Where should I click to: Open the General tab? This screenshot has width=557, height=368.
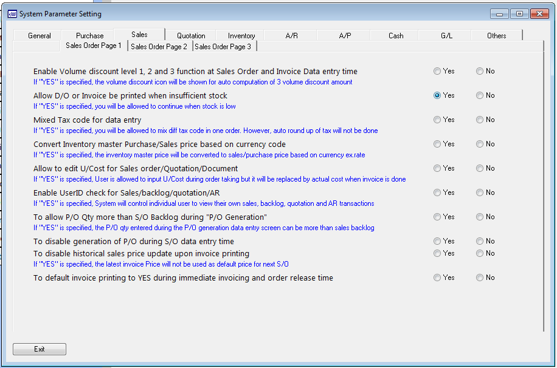[x=40, y=36]
